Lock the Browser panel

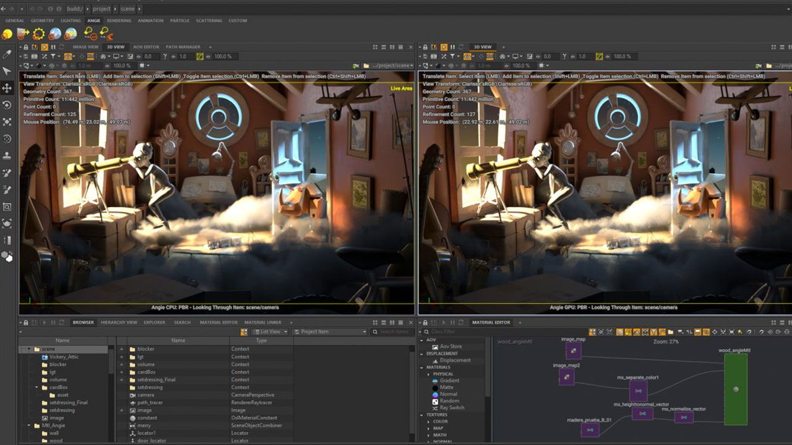coord(26,323)
